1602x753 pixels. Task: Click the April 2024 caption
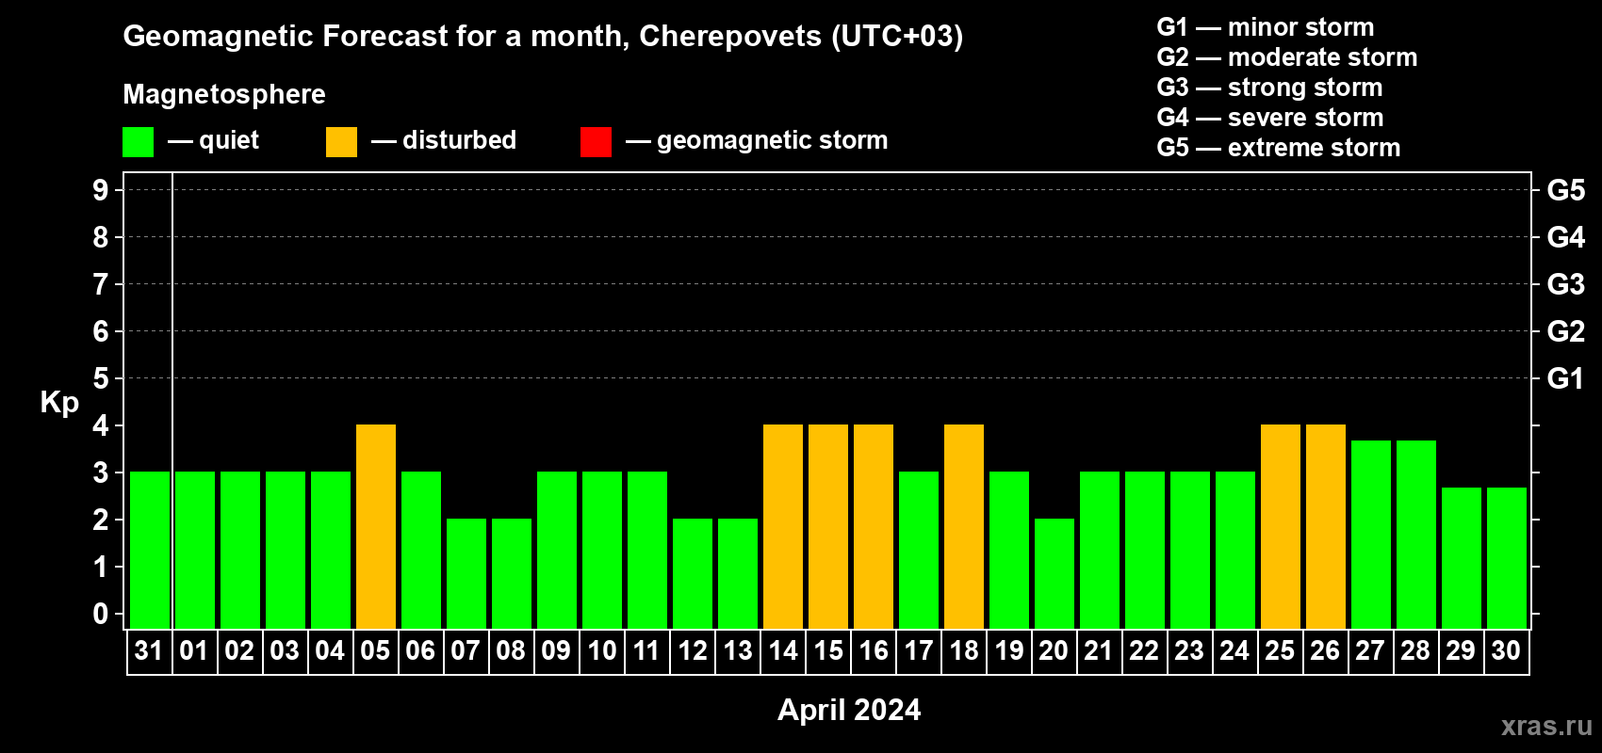tap(849, 710)
